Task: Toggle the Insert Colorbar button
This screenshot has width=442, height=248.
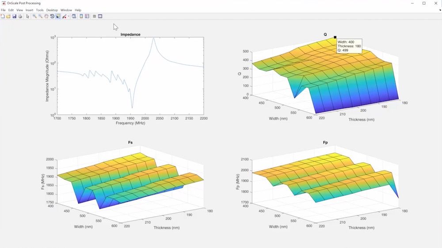Action: coord(81,16)
